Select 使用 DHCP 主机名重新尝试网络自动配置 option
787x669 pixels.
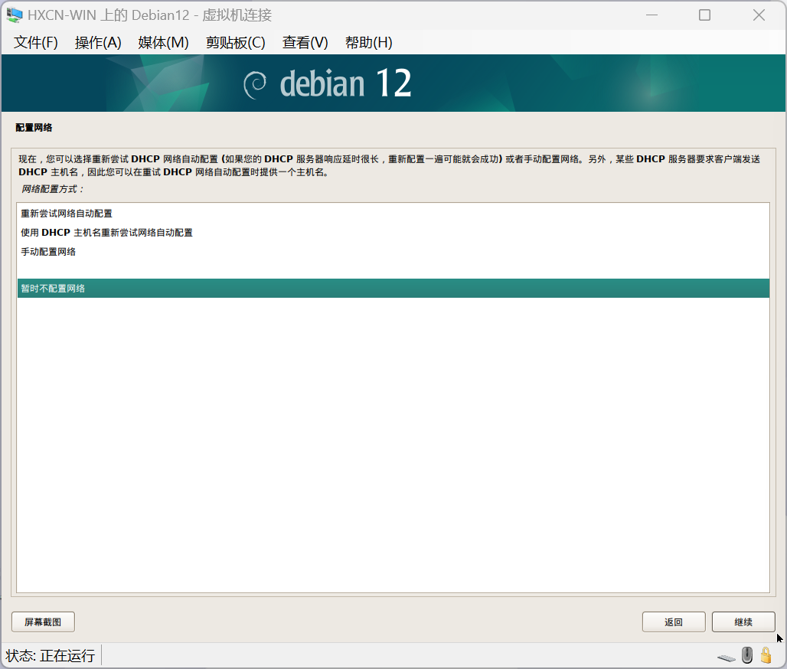coord(393,233)
